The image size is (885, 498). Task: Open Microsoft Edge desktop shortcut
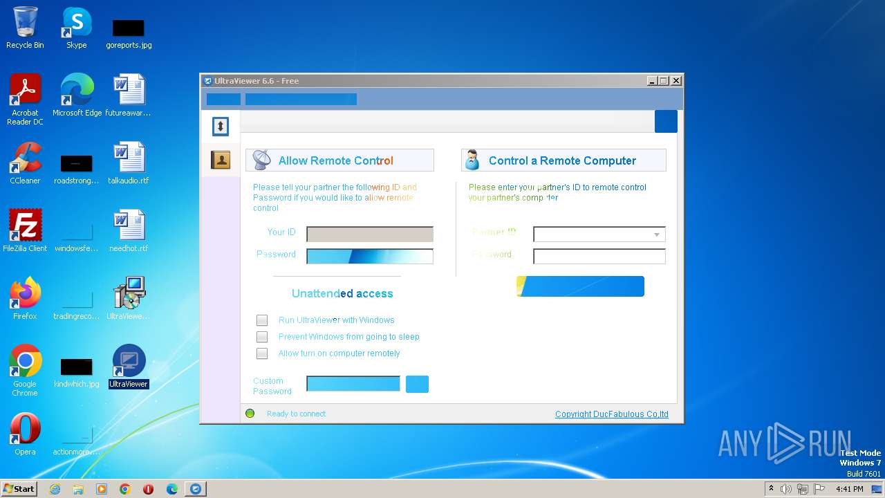pos(77,95)
